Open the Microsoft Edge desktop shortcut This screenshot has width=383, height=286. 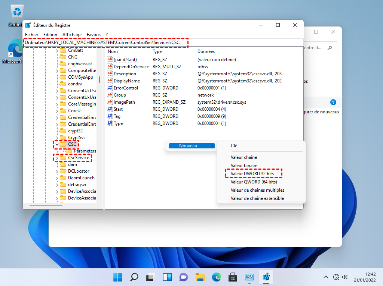15,48
